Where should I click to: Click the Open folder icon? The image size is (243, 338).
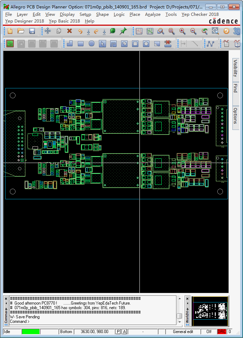point(21,31)
